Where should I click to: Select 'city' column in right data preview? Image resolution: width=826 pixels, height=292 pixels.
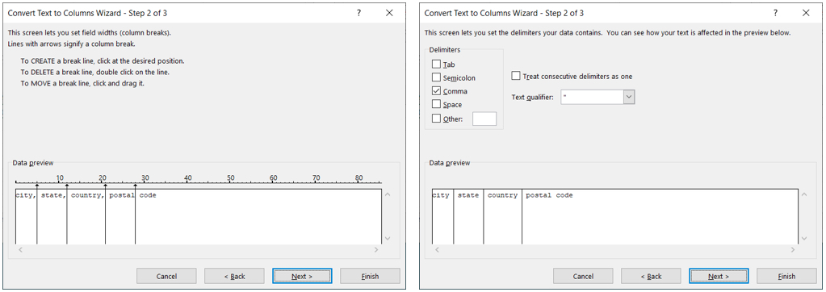442,216
